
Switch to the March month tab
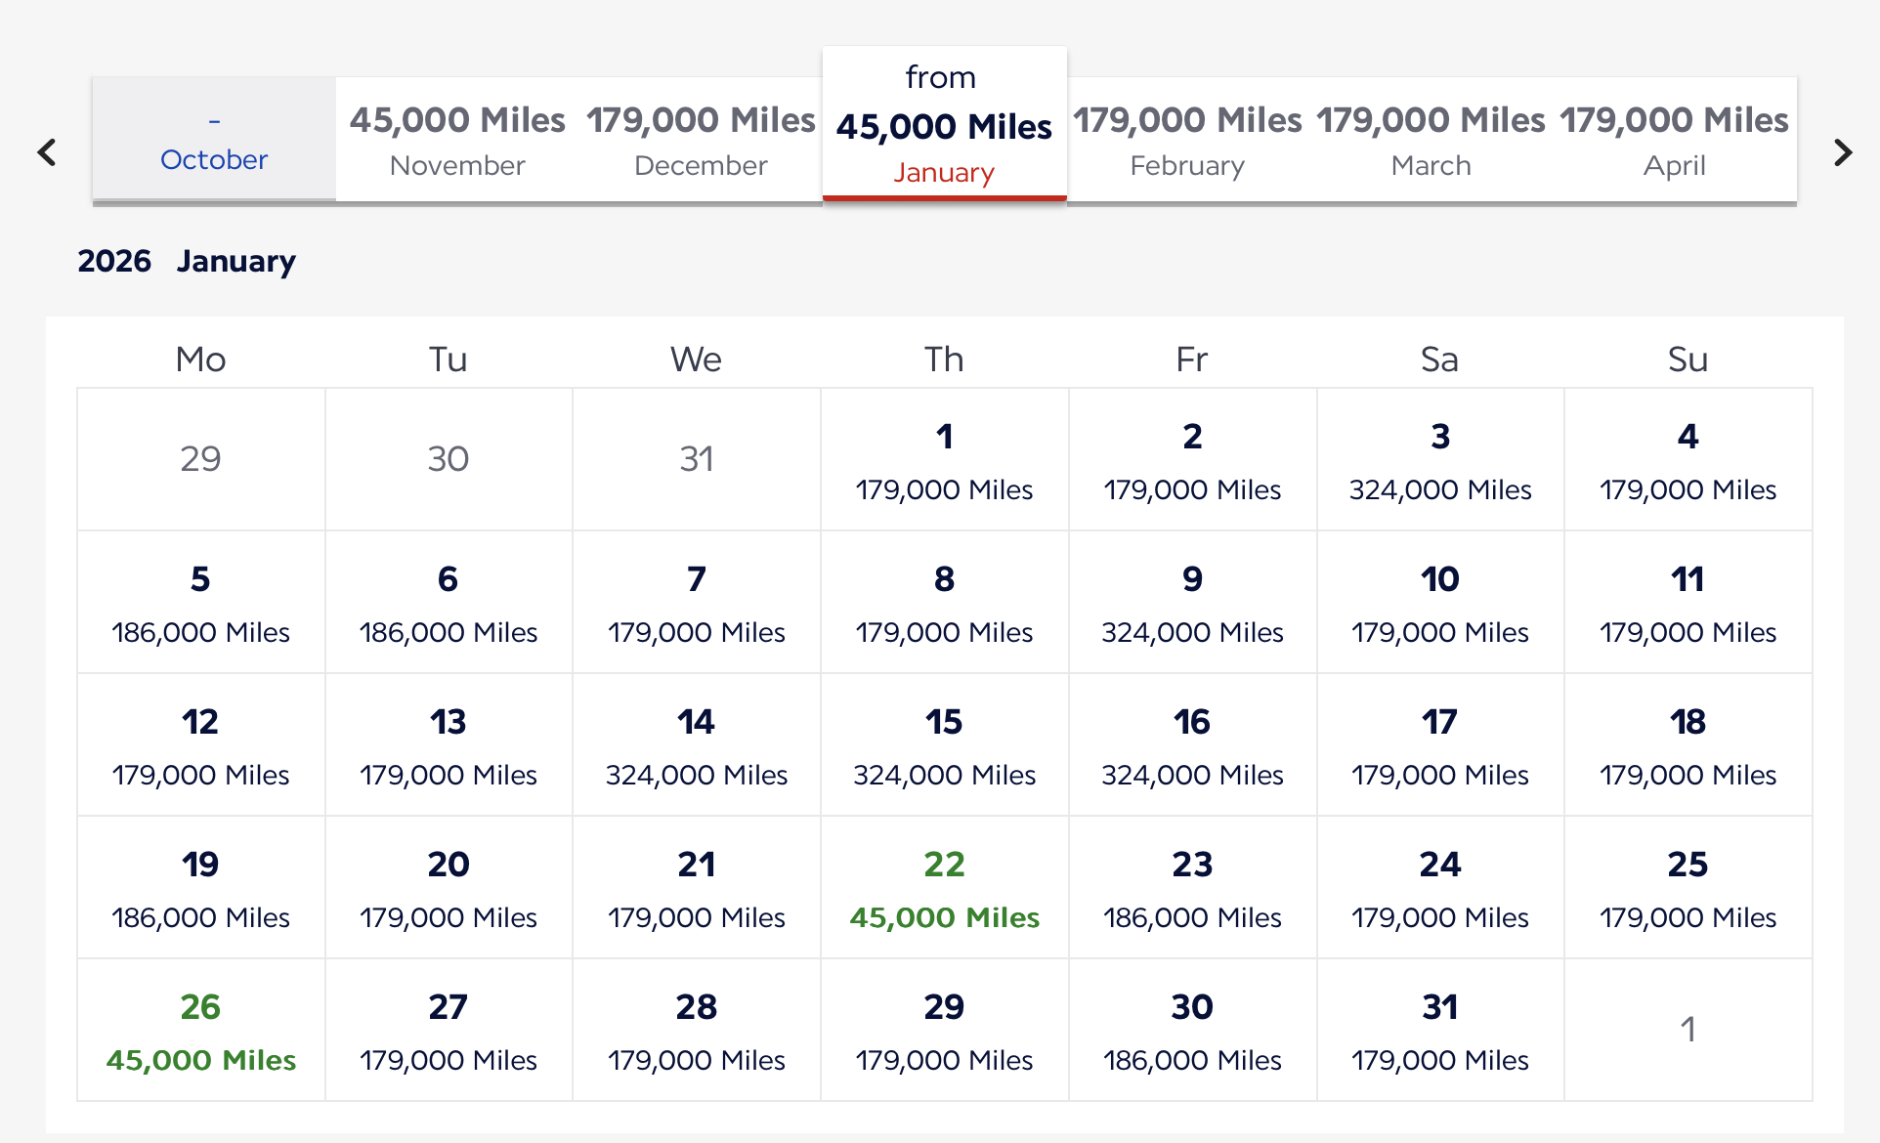(1431, 140)
